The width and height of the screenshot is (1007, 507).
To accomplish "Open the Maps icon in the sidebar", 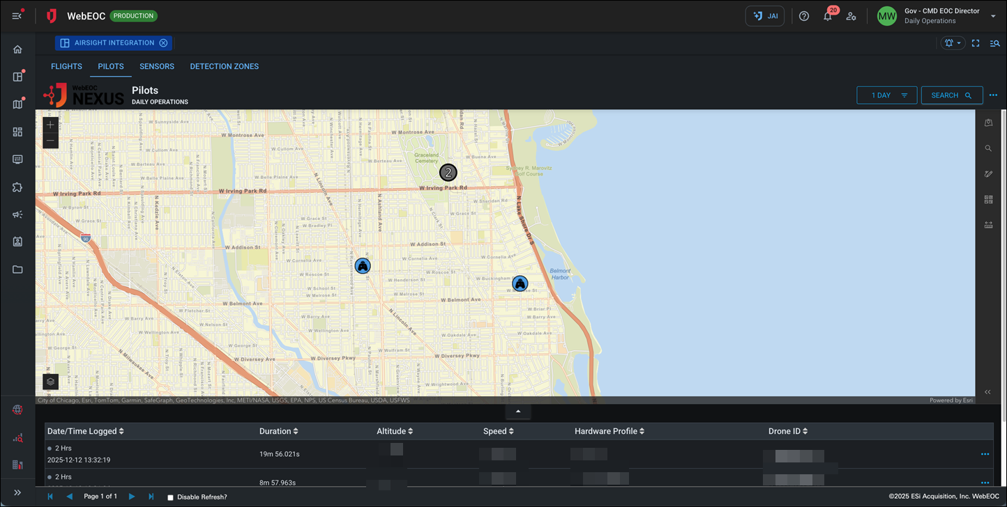I will pos(17,104).
